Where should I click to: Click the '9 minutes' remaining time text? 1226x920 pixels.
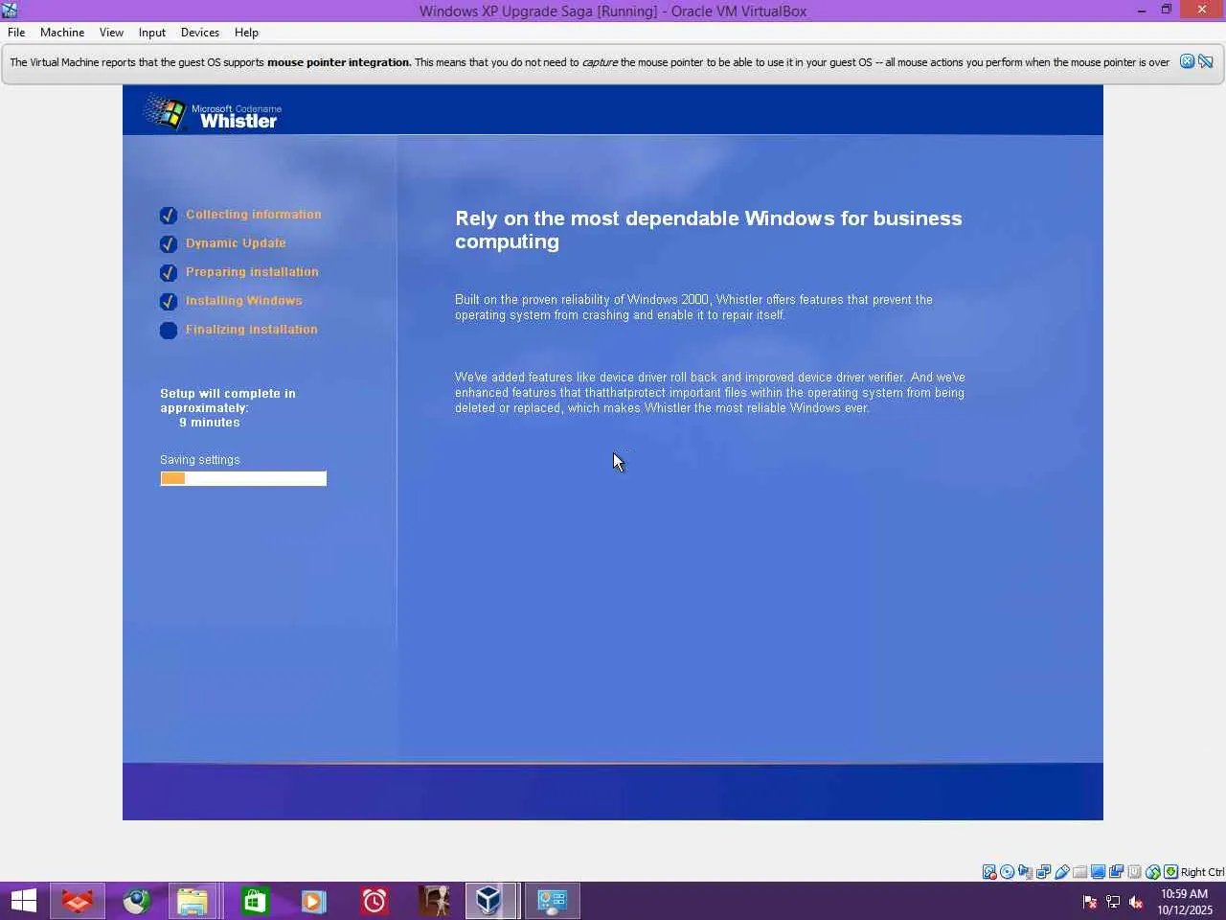(210, 423)
